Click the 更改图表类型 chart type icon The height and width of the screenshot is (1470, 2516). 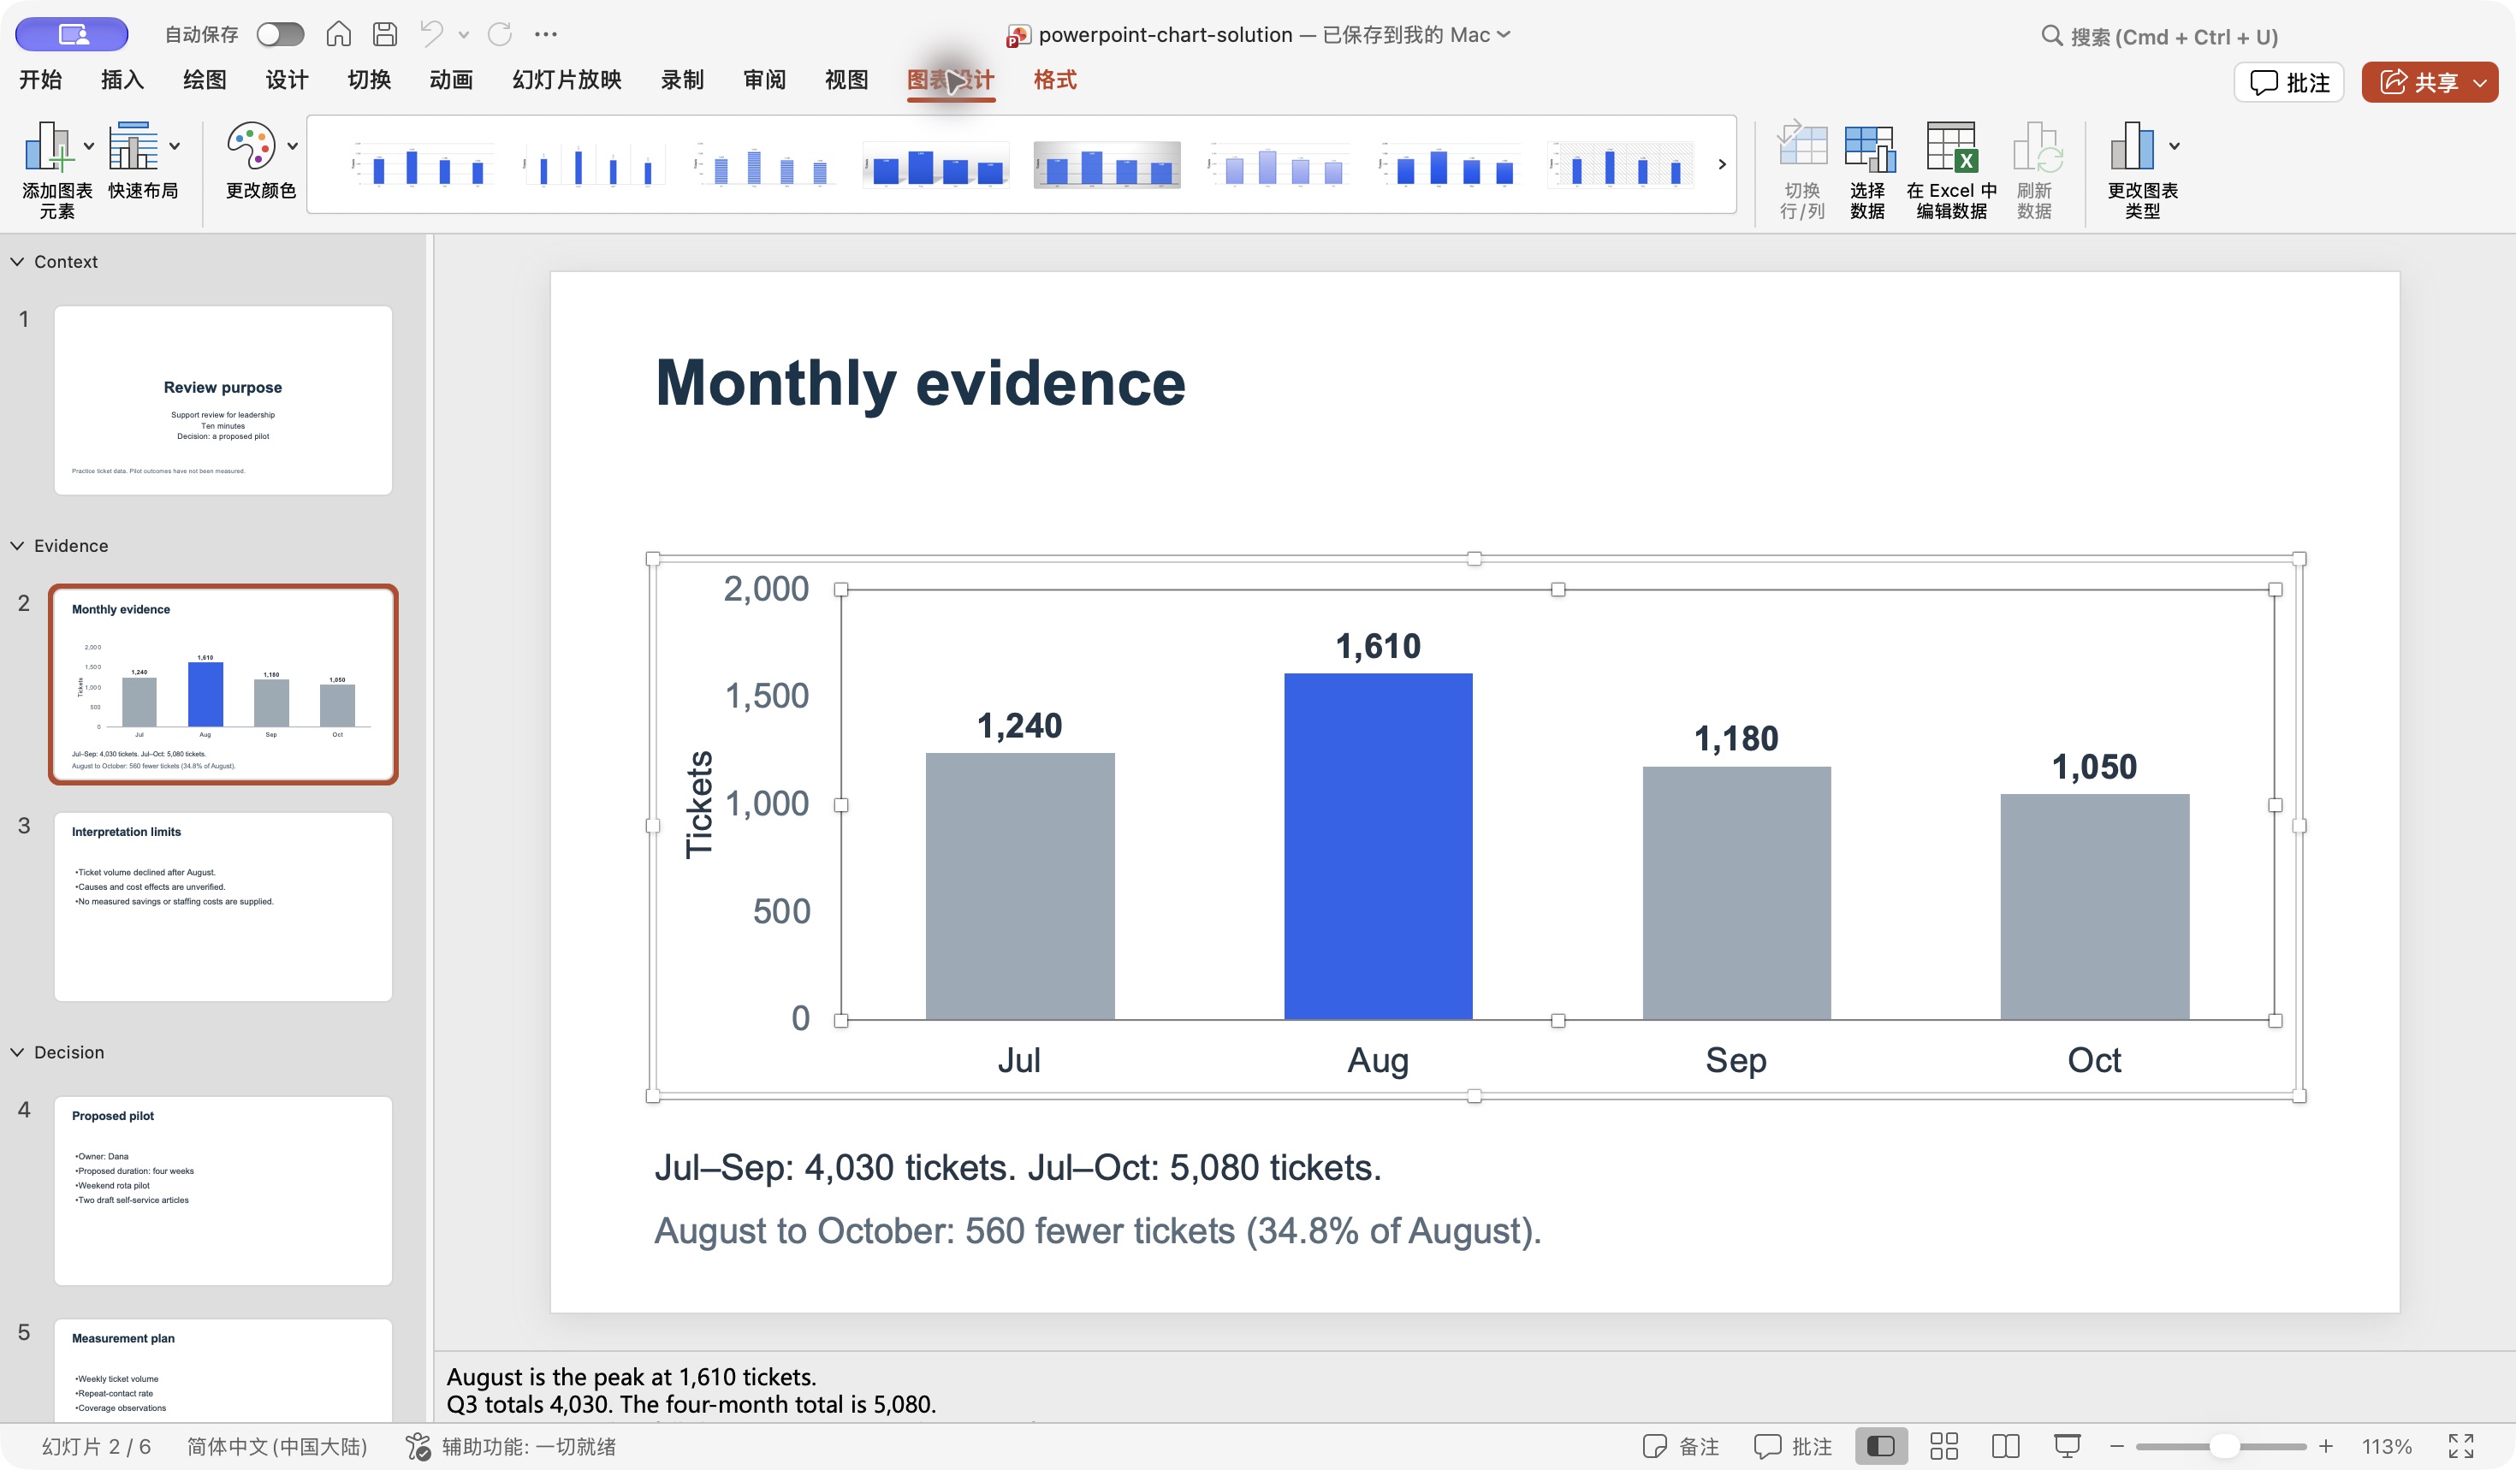(x=2133, y=146)
